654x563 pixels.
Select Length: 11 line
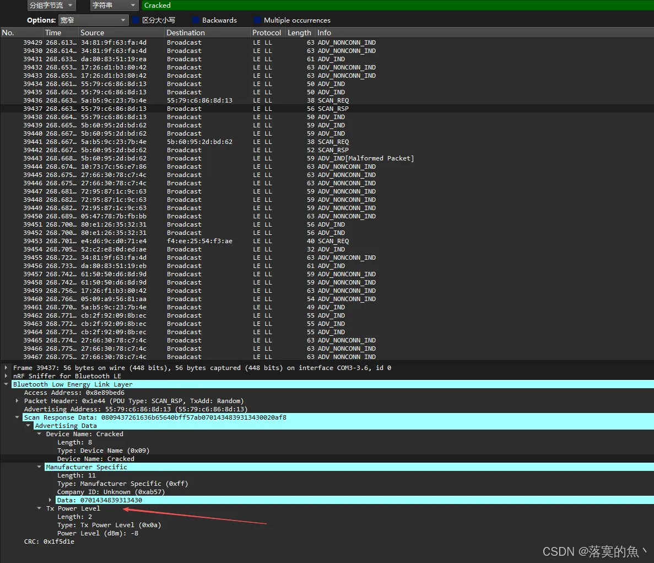tap(77, 475)
